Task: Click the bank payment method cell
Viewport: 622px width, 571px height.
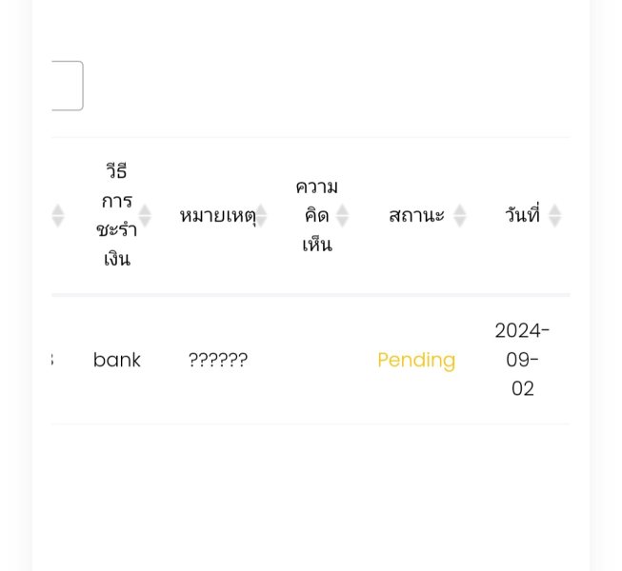Action: (x=117, y=361)
